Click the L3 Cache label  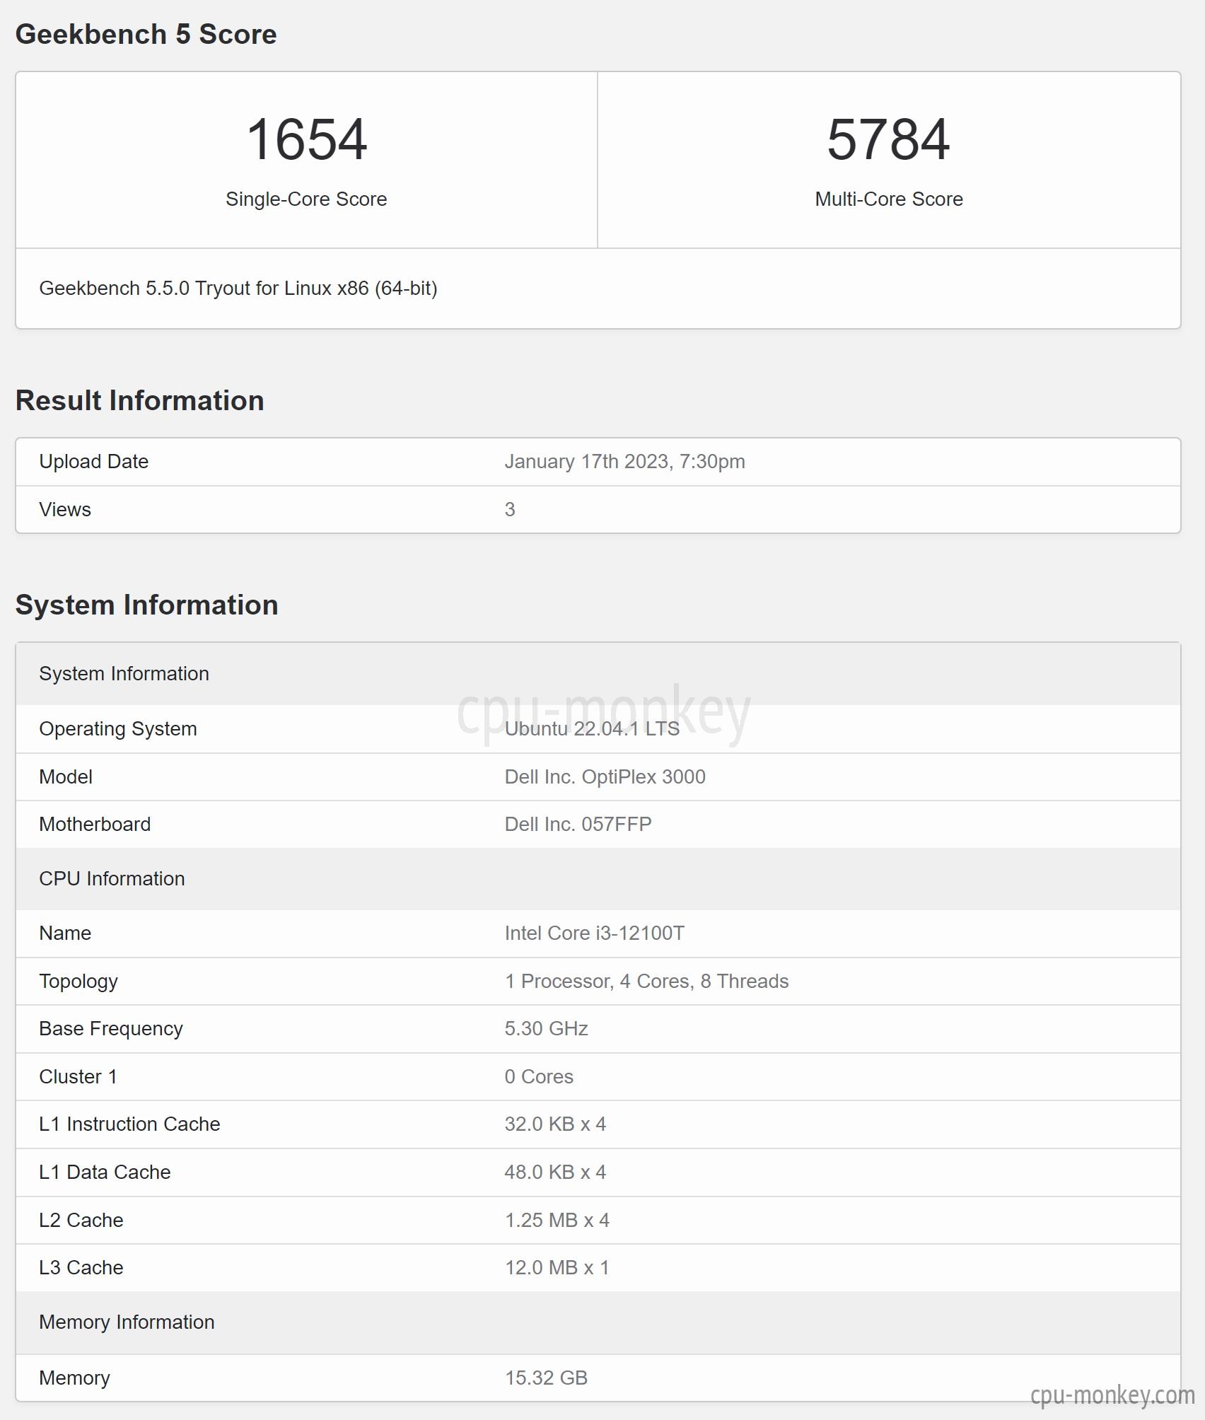[81, 1268]
